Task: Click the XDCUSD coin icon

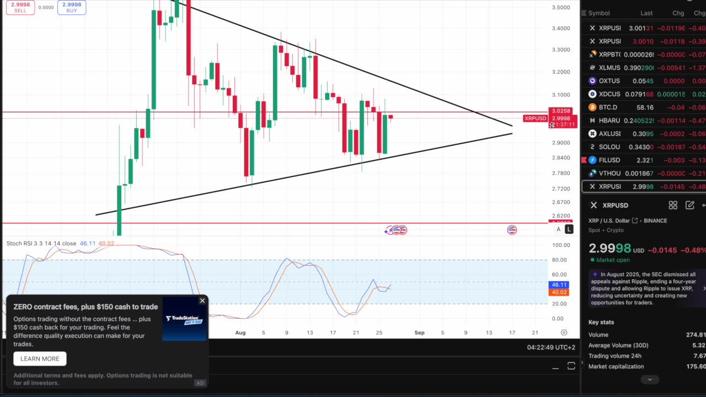Action: click(x=592, y=94)
